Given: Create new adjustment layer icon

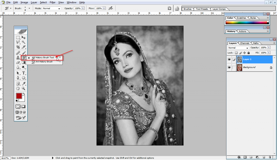Looking at the screenshot, I should pos(257,157).
